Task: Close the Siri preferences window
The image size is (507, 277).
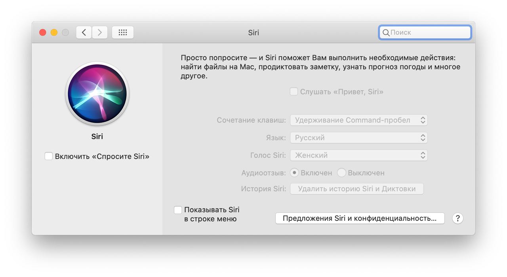Action: pos(43,32)
